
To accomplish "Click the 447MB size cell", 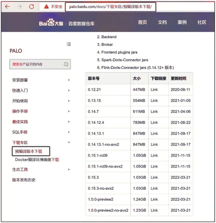I will [x=139, y=90].
